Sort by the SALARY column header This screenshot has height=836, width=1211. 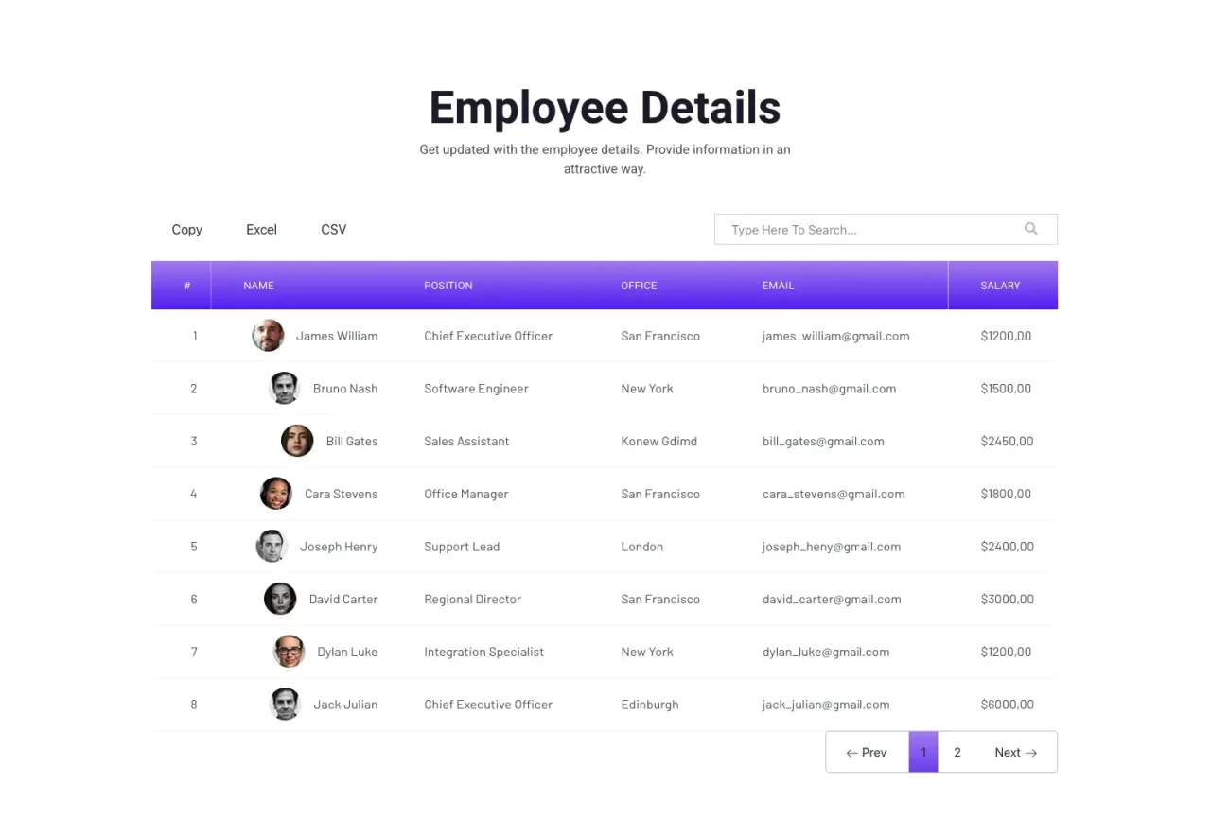point(1000,286)
